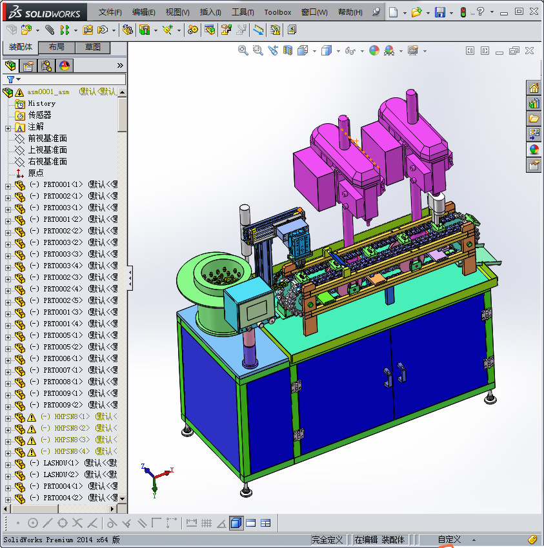Click the Bill of Materials icon
Viewport: 544px width, 548px height.
[x=210, y=30]
